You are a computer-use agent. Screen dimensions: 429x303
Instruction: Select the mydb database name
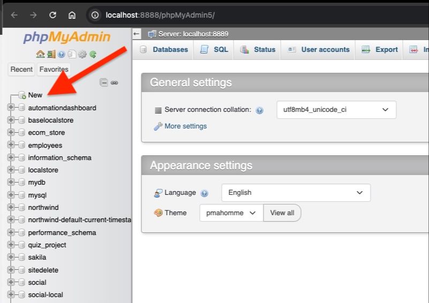(x=36, y=183)
